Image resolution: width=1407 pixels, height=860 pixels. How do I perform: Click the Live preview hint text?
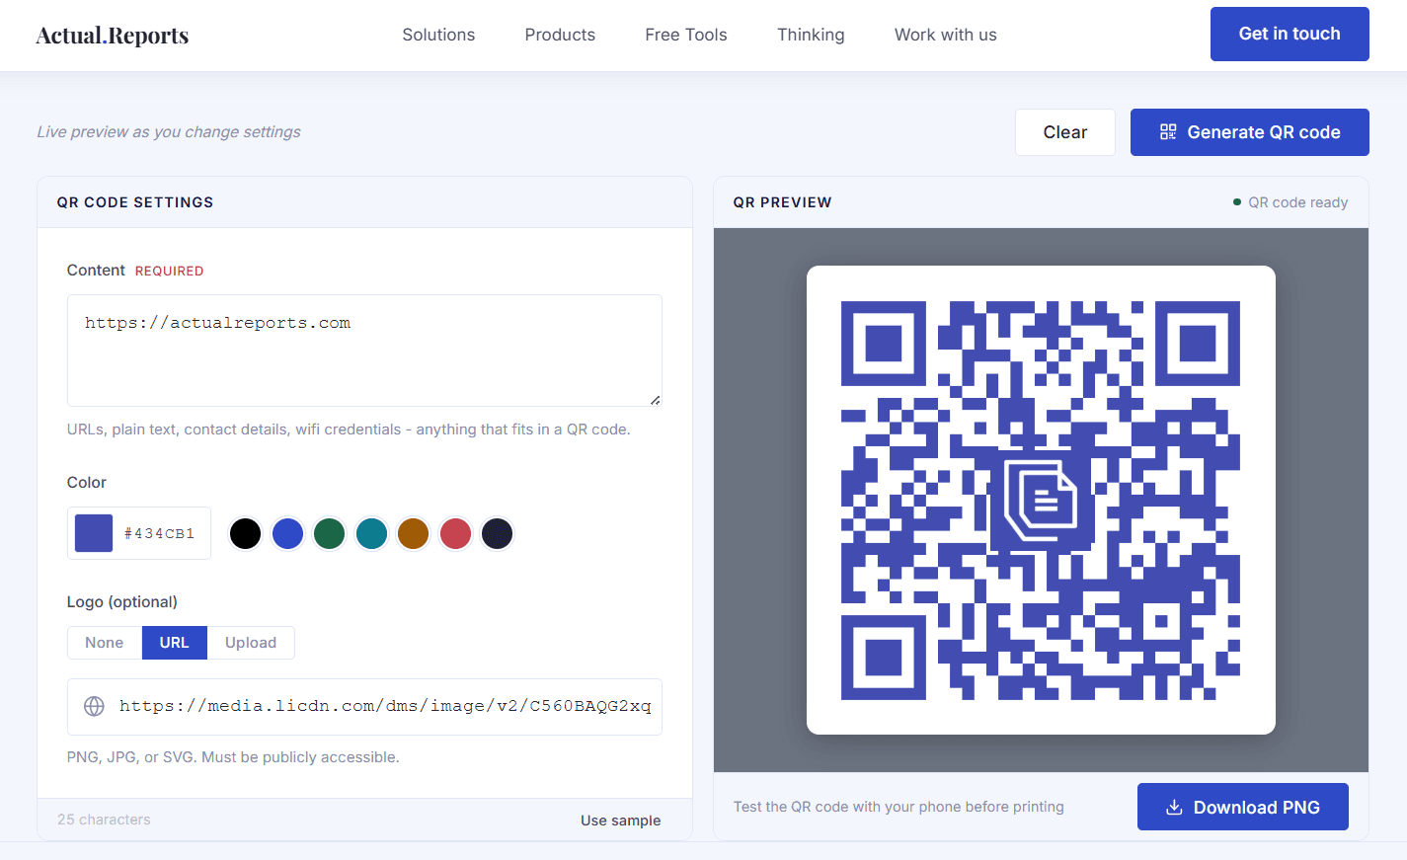[x=169, y=132]
